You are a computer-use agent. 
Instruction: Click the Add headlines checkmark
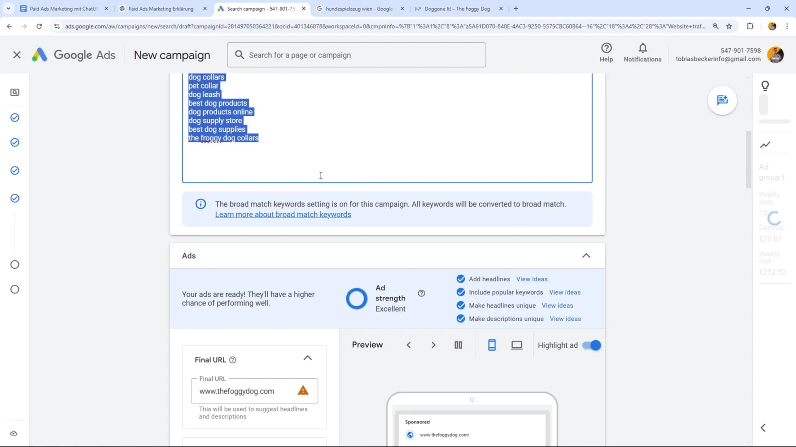[461, 279]
